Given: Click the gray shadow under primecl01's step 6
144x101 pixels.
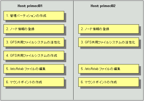Looking at the screenshot, I should pos(36,88).
